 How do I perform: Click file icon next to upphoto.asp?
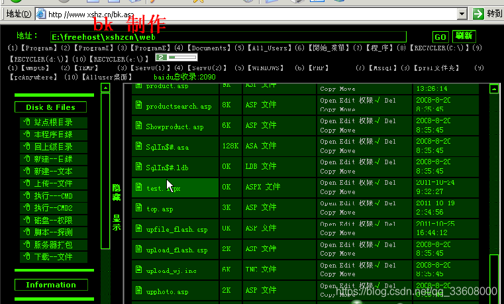(138, 290)
